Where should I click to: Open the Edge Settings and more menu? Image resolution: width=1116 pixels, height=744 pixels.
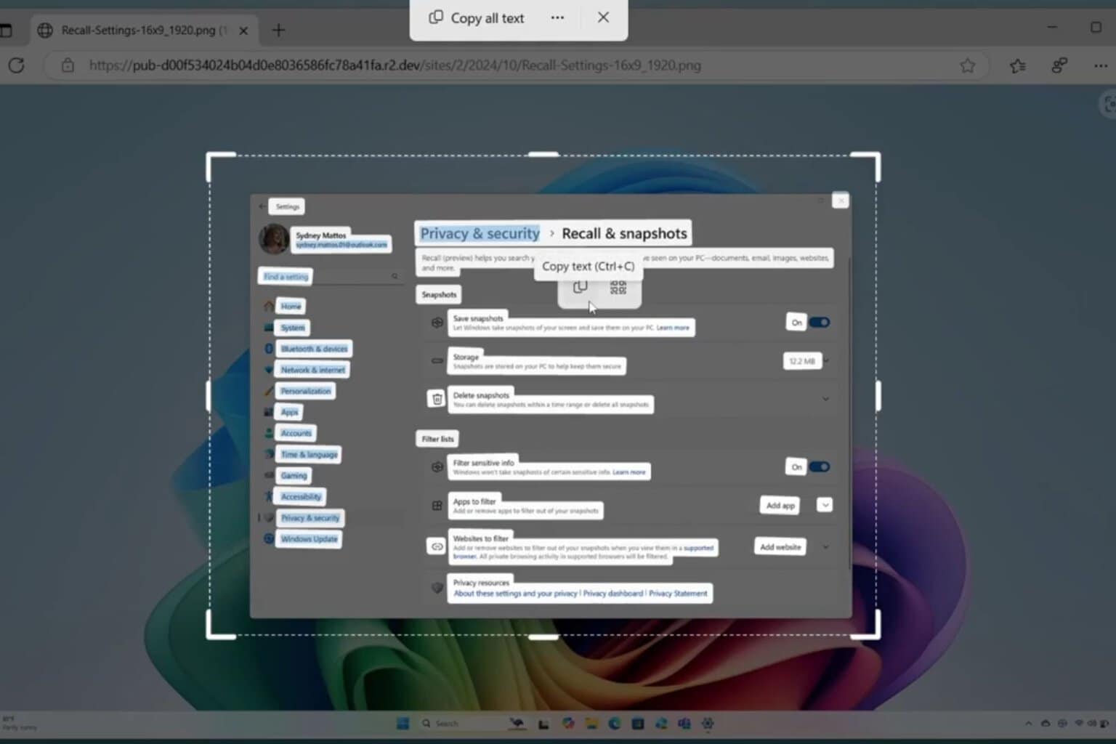pyautogui.click(x=1101, y=65)
